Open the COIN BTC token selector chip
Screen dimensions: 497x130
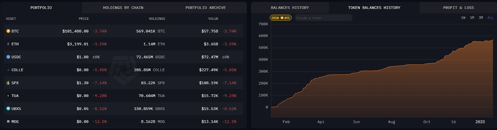click(280, 18)
